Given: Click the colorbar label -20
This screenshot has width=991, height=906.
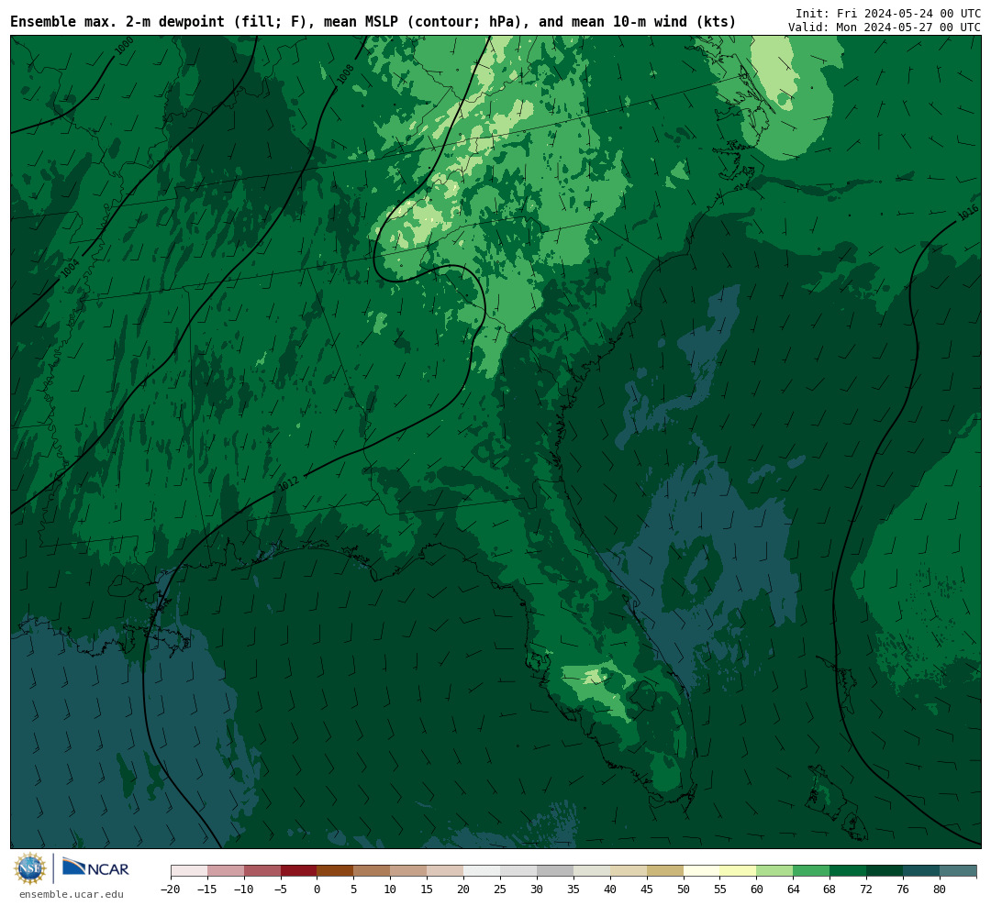Looking at the screenshot, I should tap(171, 889).
